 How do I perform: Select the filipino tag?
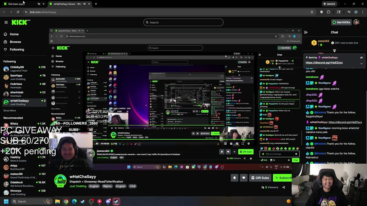click(107, 186)
